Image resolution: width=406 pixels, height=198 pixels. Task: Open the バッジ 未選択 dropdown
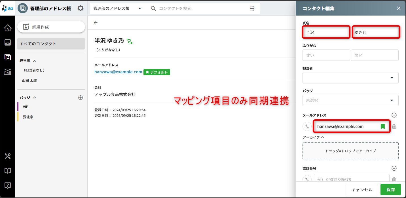point(350,100)
